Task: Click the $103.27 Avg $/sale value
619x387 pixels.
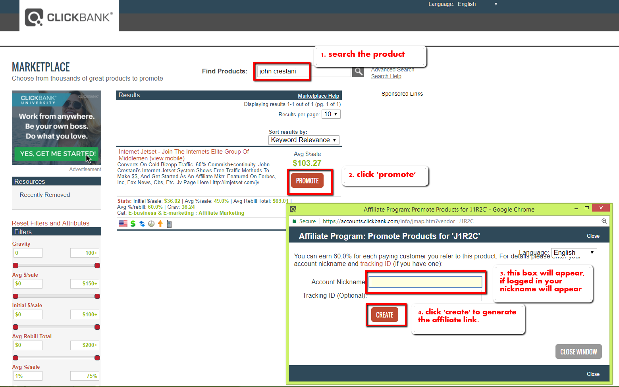Action: click(x=307, y=163)
